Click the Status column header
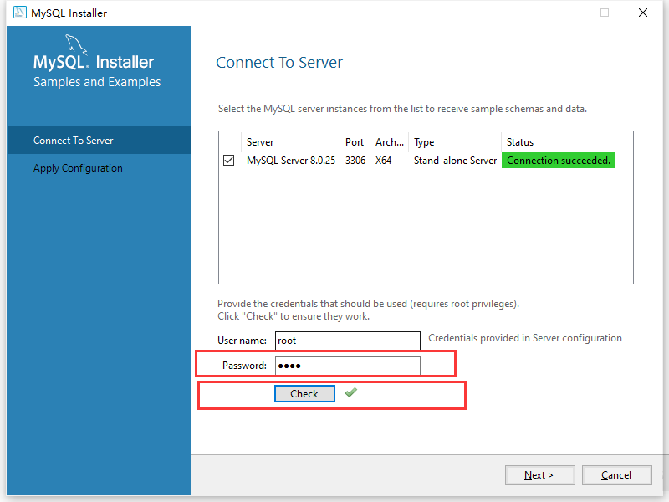This screenshot has height=502, width=669. (558, 142)
